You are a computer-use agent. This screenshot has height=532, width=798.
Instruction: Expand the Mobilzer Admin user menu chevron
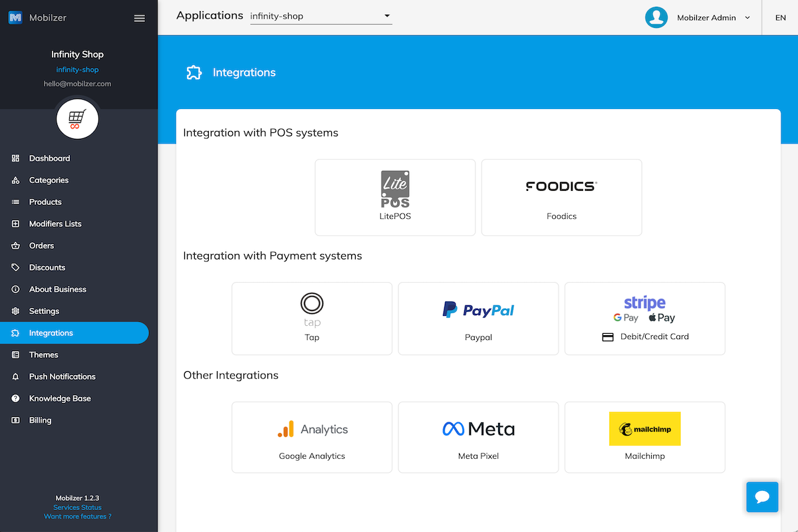747,18
